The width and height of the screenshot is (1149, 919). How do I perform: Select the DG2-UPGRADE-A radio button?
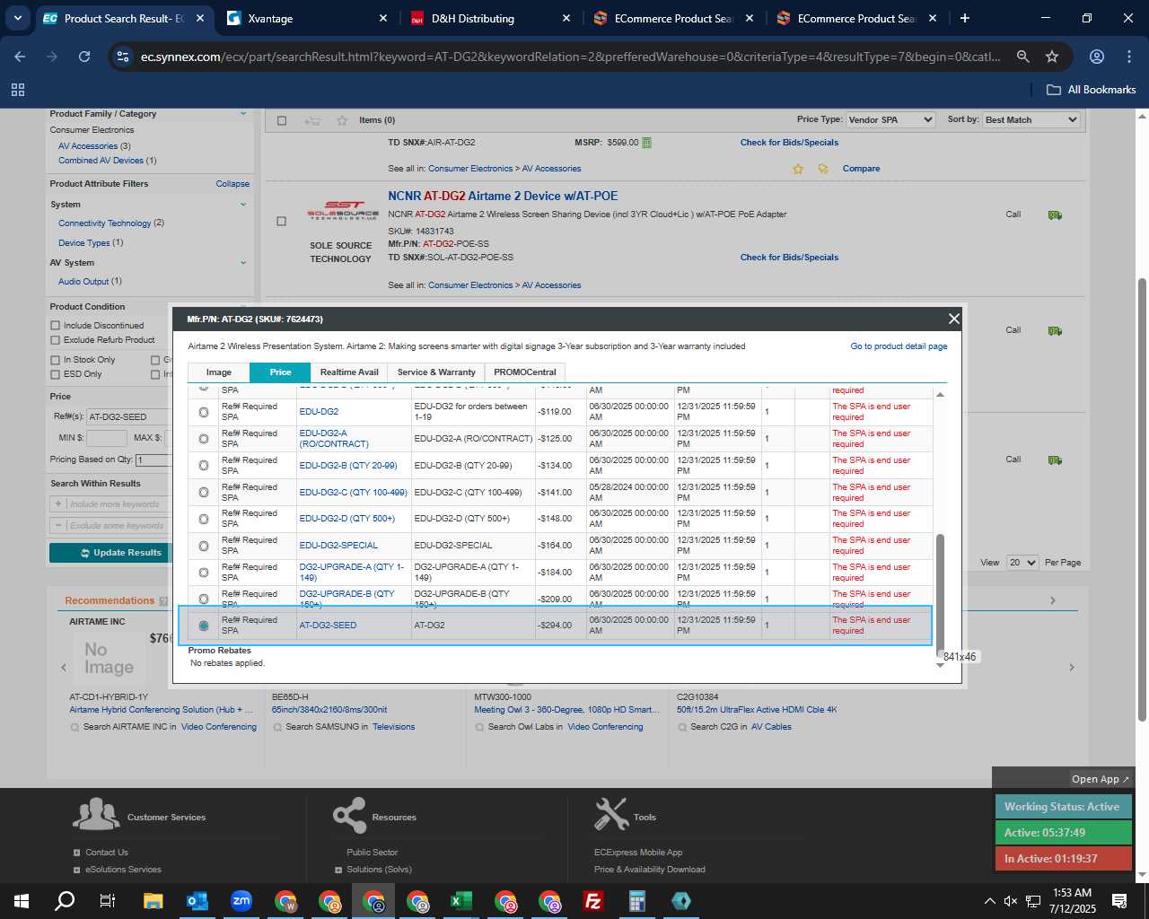[204, 573]
